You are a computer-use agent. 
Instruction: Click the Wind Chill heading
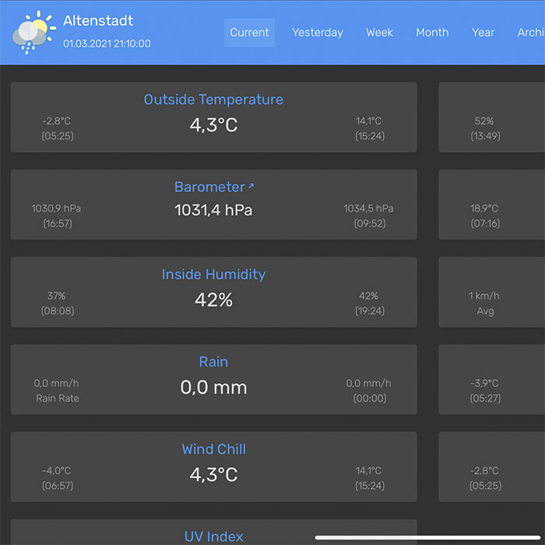click(x=213, y=449)
